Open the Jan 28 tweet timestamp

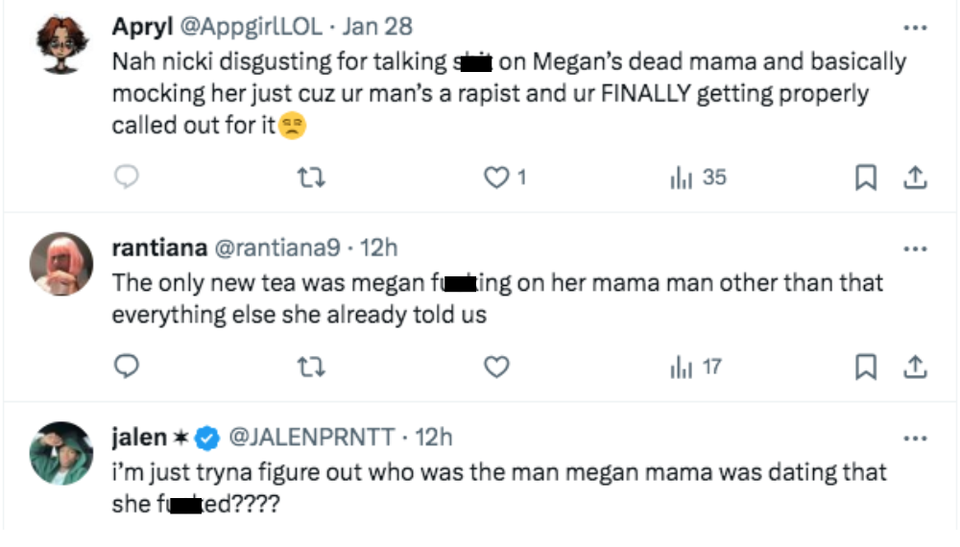click(378, 27)
